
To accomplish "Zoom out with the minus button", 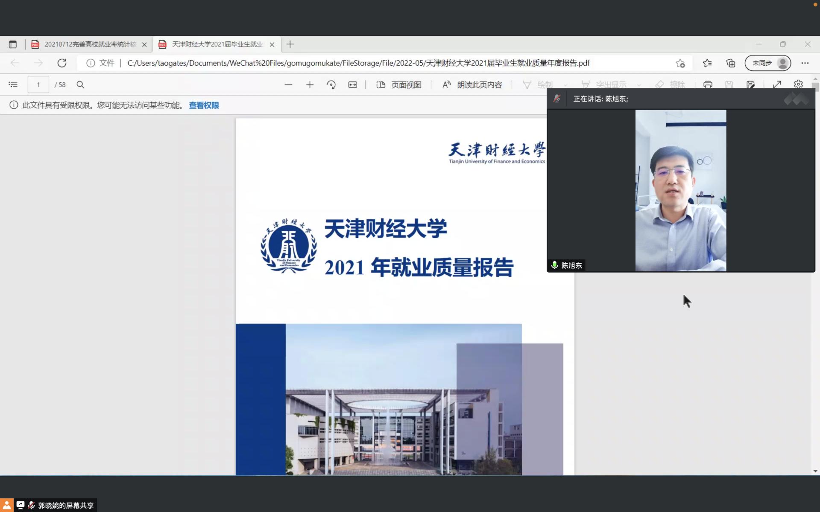I will [x=288, y=84].
